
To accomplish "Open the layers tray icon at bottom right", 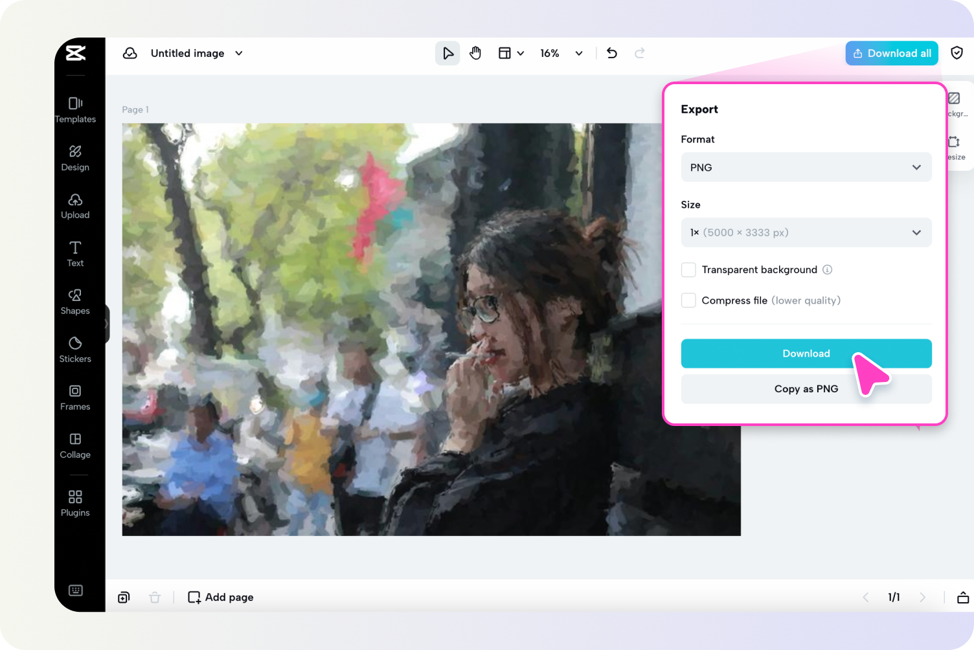I will pos(963,598).
